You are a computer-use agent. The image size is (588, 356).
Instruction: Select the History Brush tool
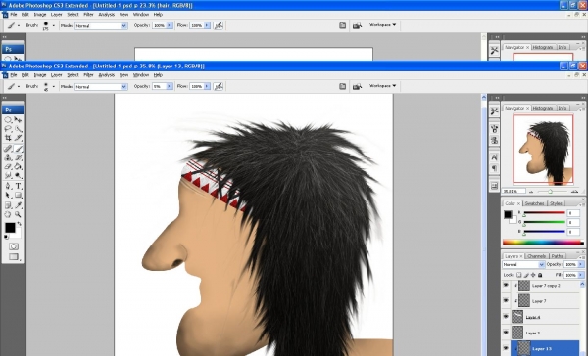18,158
